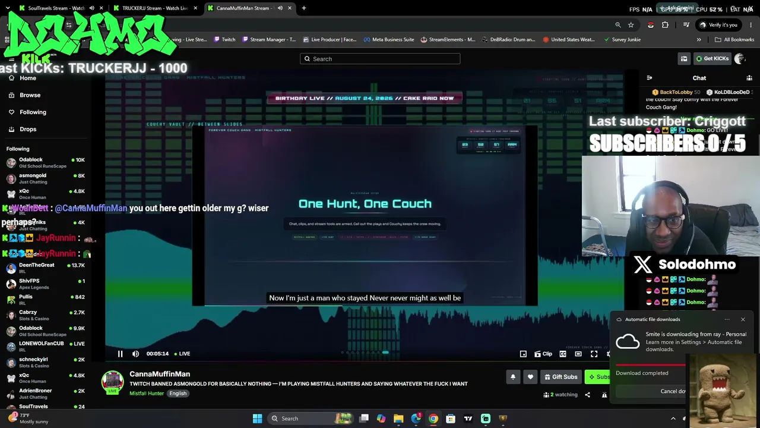This screenshot has width=760, height=428.
Task: Share the stream using the share icon
Action: (587, 395)
